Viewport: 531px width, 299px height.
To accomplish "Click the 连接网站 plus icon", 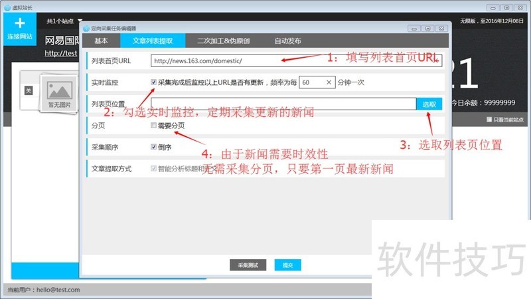I will click(20, 23).
